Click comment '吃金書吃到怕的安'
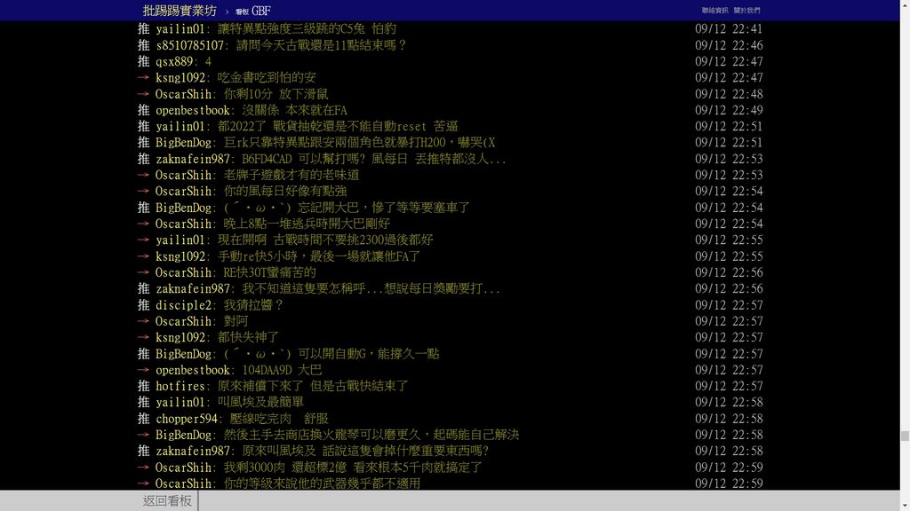The width and height of the screenshot is (910, 511). click(x=267, y=78)
